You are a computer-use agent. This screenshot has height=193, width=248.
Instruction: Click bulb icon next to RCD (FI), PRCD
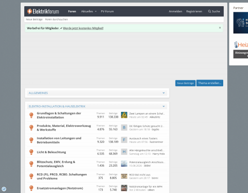point(31,176)
